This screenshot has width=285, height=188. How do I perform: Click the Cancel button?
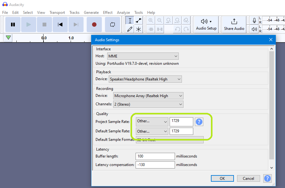pos(248,178)
